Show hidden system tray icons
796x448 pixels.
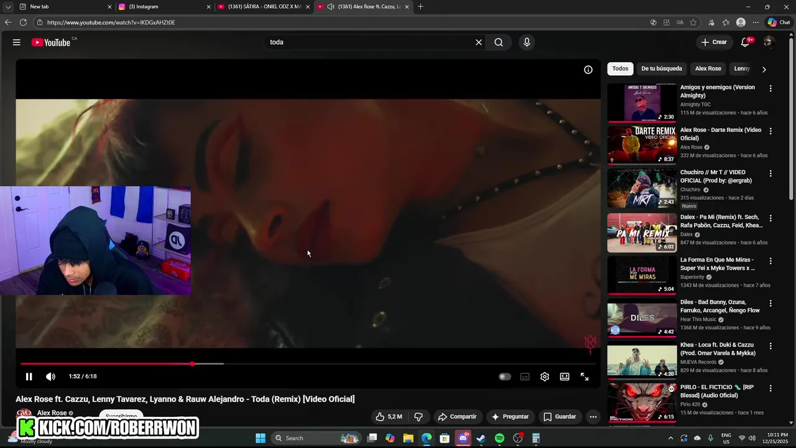[x=670, y=438]
